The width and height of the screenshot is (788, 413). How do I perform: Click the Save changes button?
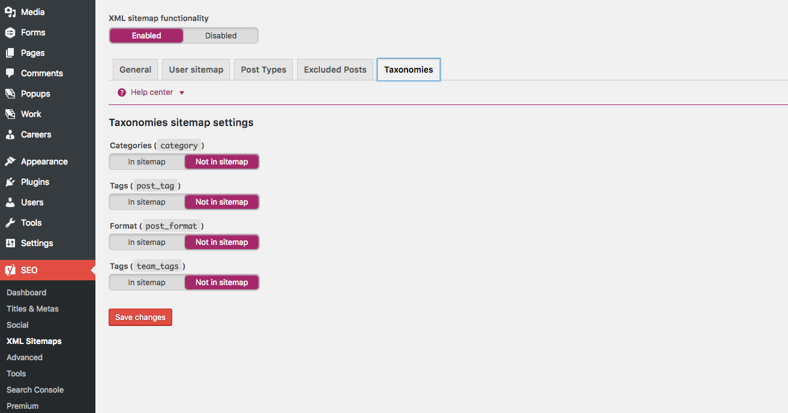(140, 317)
